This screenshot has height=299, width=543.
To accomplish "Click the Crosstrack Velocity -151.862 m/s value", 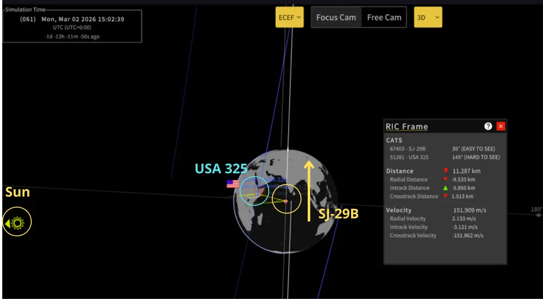I will point(468,236).
